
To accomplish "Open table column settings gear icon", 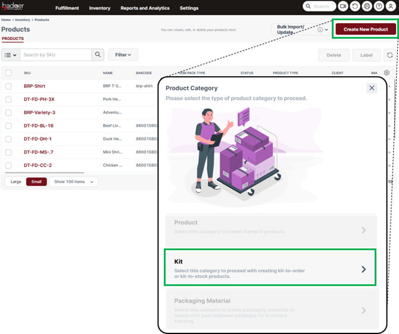I will (x=386, y=73).
